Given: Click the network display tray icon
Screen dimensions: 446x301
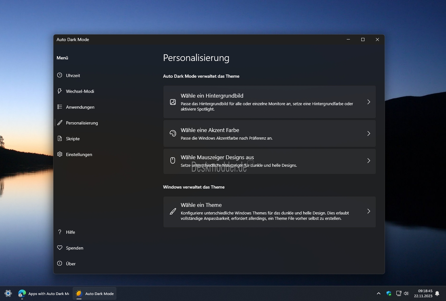Looking at the screenshot, I should 399,293.
